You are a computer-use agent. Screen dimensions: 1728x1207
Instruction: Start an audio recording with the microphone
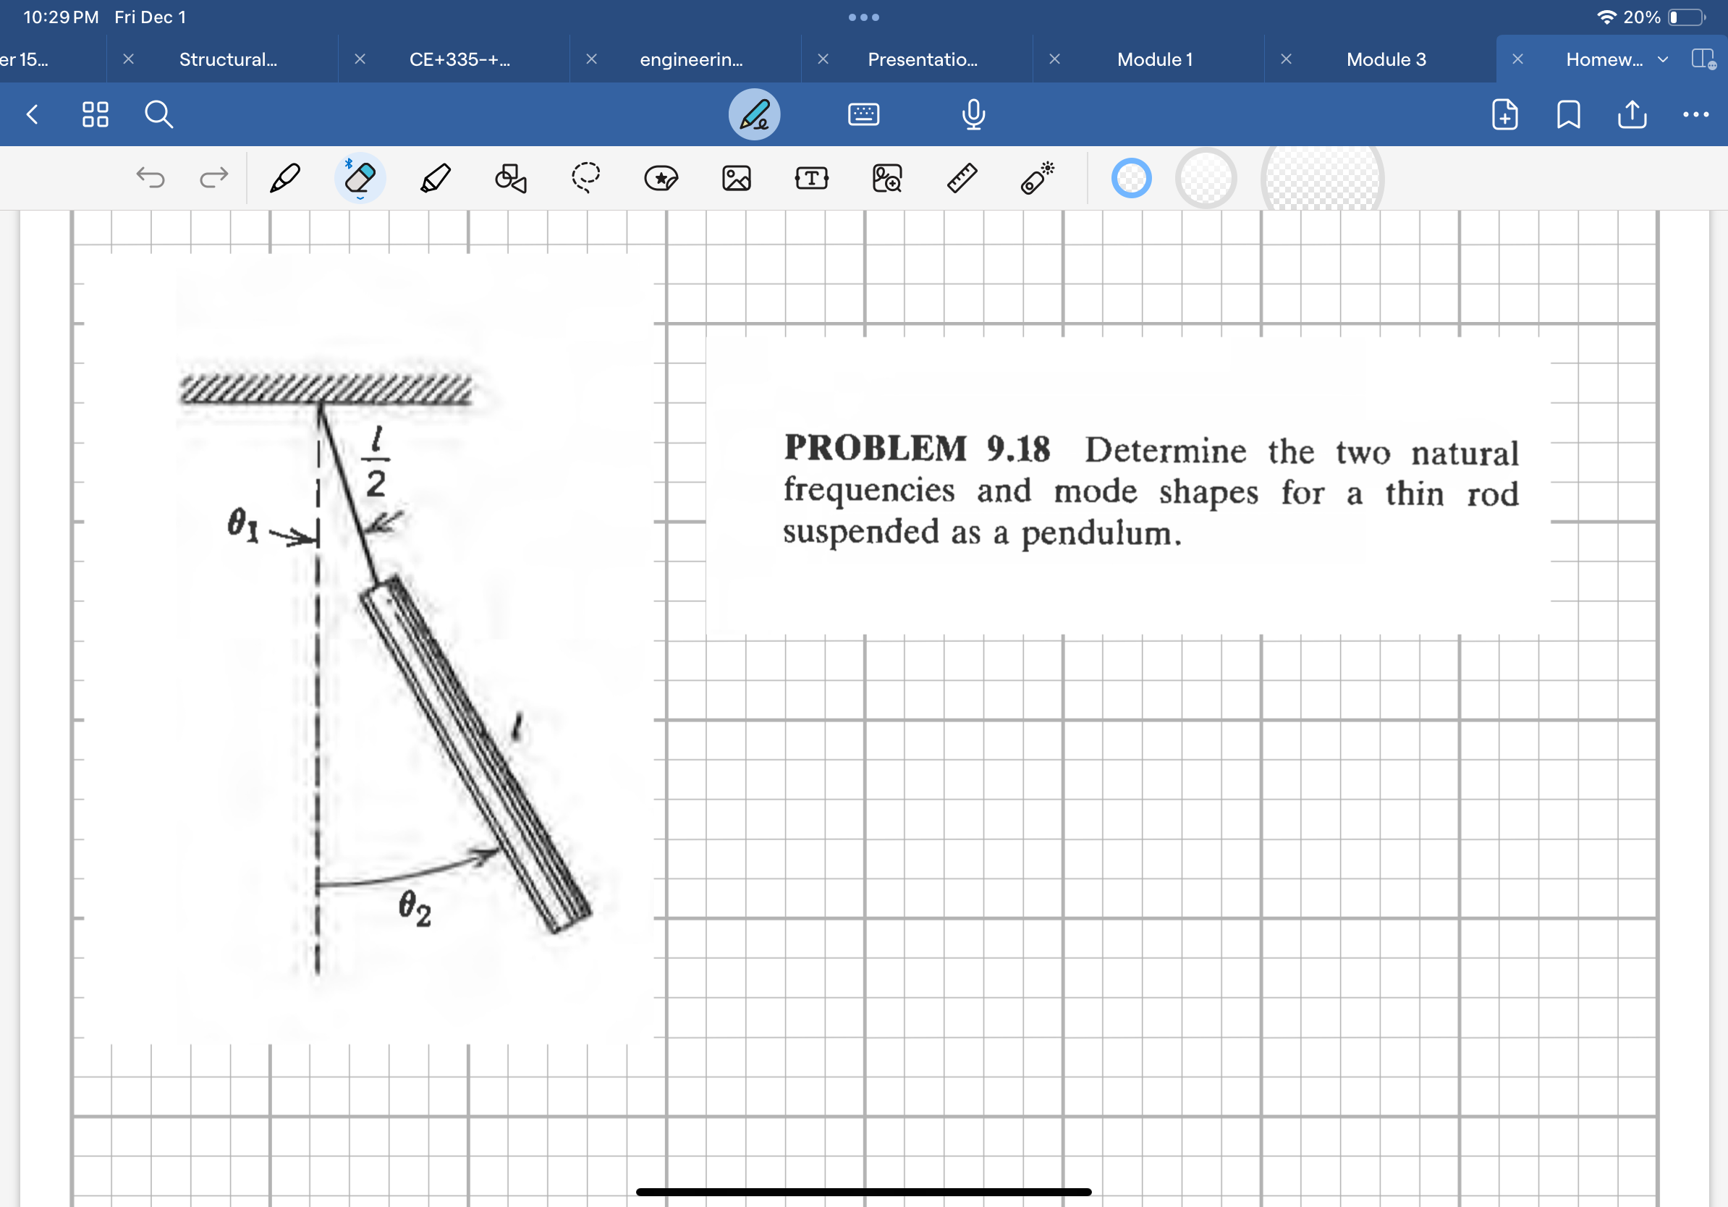(x=973, y=114)
